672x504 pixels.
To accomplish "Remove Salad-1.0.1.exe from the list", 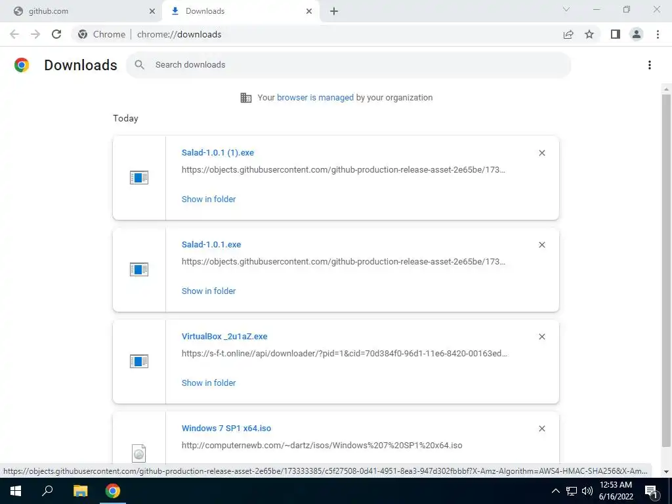I will (541, 245).
